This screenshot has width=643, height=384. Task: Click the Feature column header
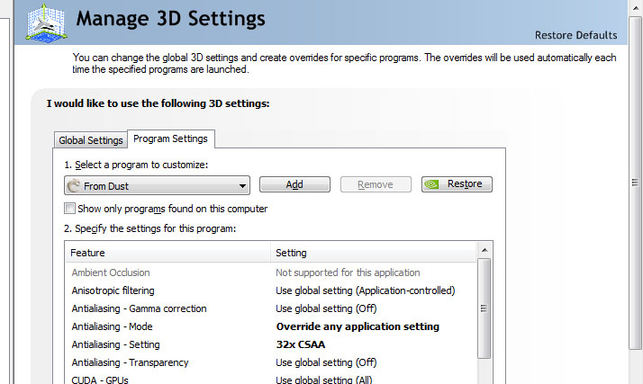tap(168, 253)
